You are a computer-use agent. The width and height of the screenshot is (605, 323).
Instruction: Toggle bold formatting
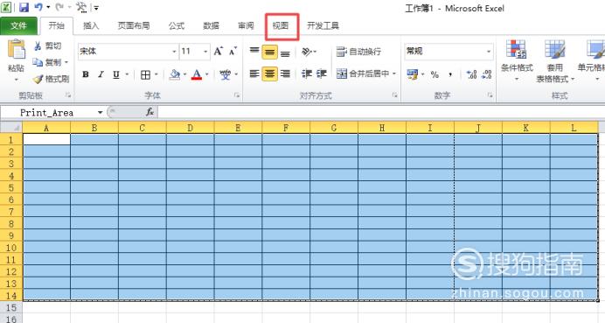[x=86, y=74]
